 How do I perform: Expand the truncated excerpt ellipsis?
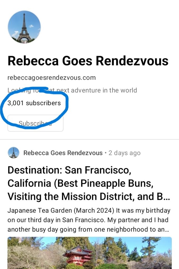(x=166, y=230)
